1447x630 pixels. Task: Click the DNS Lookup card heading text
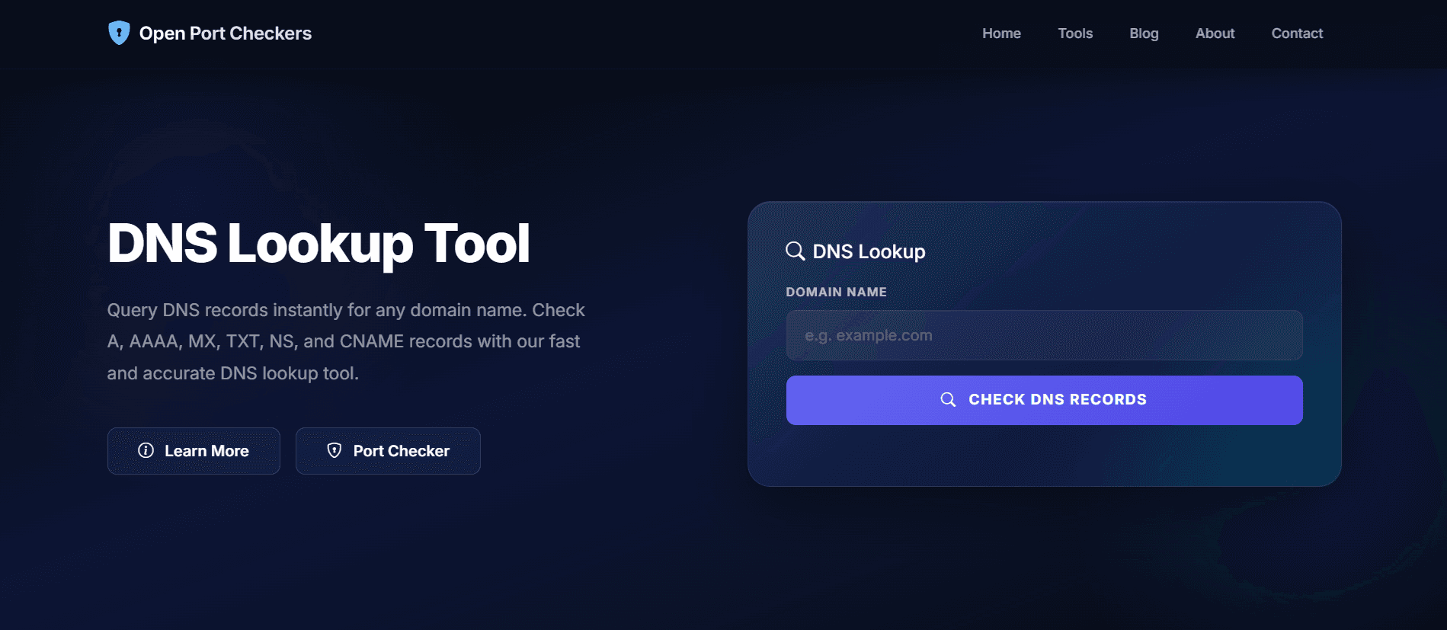(x=869, y=251)
